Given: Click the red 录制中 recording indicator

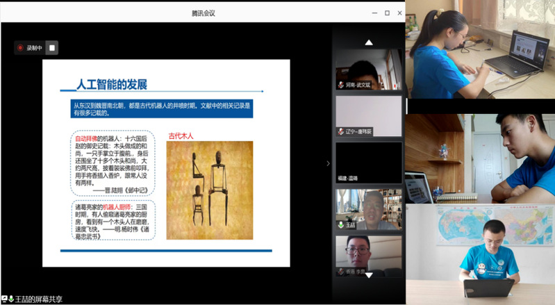Looking at the screenshot, I should point(30,48).
